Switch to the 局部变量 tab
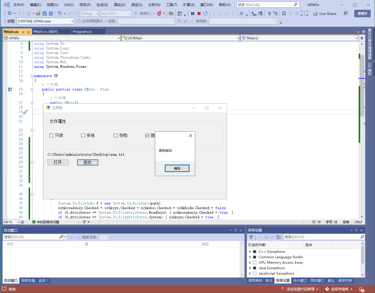The width and height of the screenshot is (375, 293). click(x=28, y=281)
